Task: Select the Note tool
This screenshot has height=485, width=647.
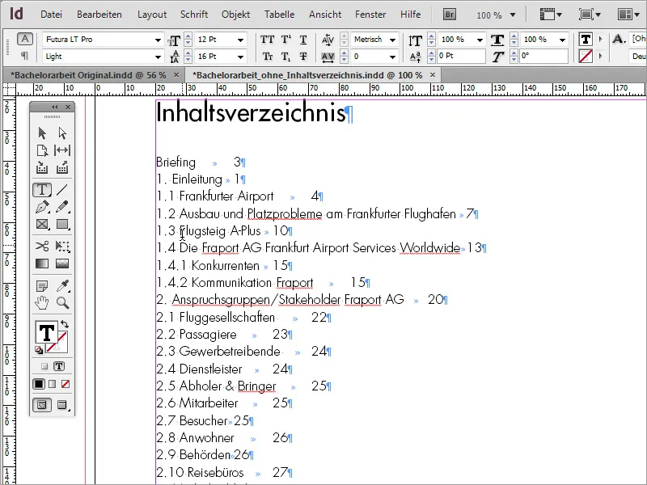Action: [42, 285]
